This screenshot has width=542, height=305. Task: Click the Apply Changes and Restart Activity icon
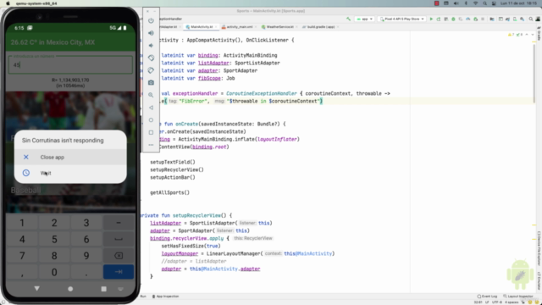click(439, 19)
